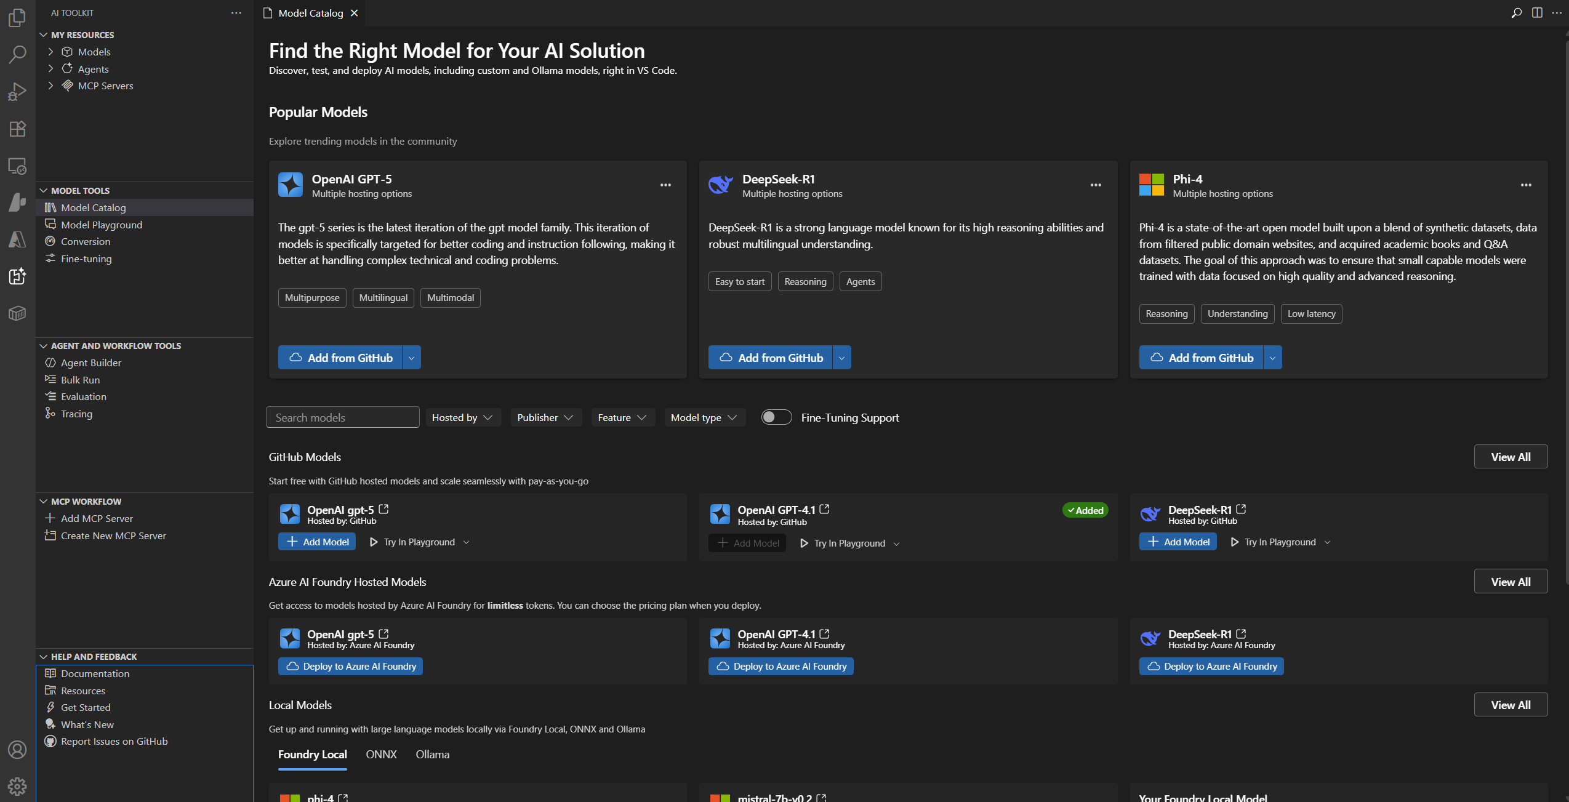Open the Explorer view in the activity bar
This screenshot has height=802, width=1569.
[17, 18]
